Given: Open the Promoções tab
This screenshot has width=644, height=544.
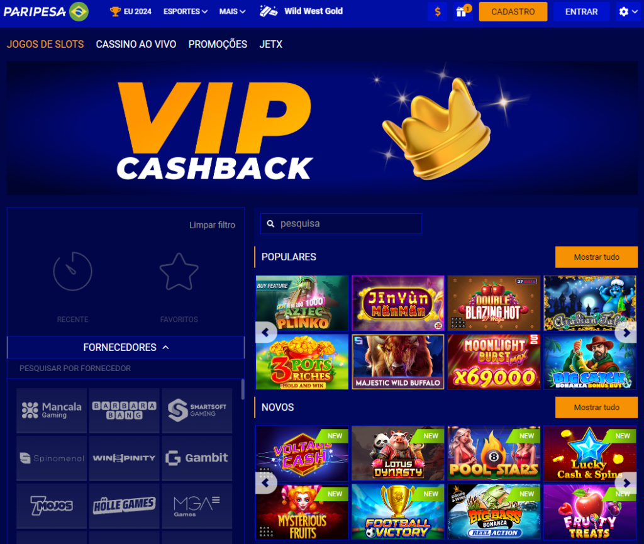Looking at the screenshot, I should 218,45.
